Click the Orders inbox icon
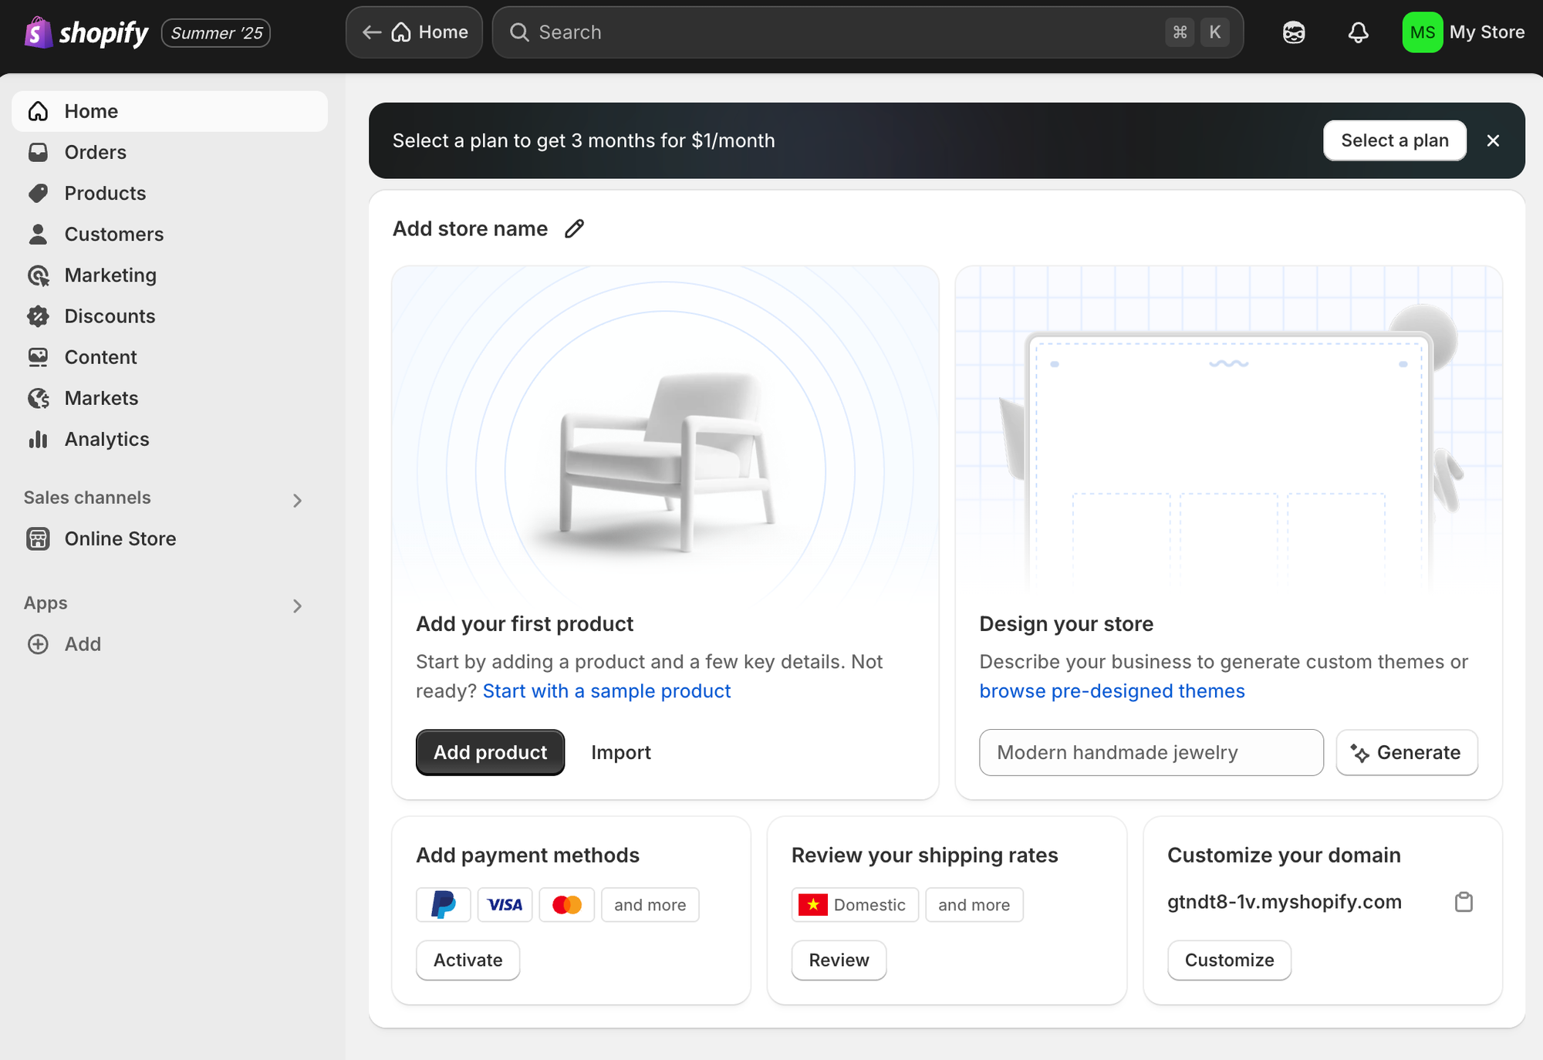This screenshot has height=1060, width=1543. [x=38, y=152]
